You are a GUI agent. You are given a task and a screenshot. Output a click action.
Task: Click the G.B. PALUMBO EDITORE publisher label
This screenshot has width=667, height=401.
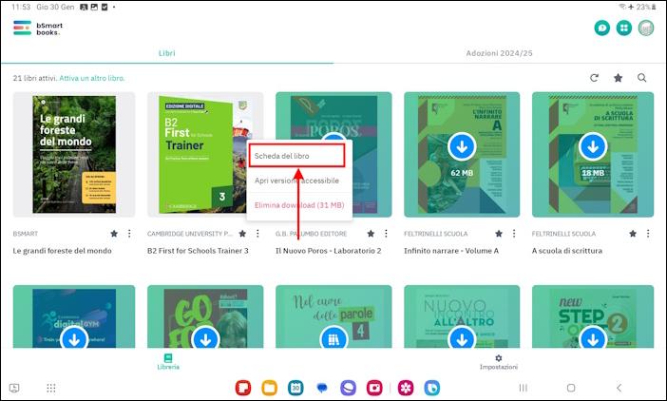(x=311, y=234)
